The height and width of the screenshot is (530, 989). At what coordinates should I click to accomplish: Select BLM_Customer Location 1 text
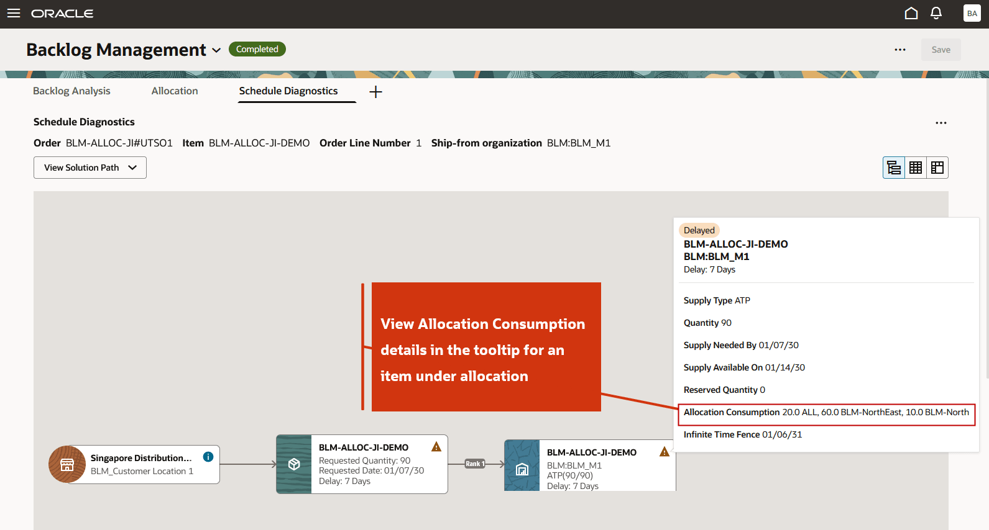pos(142,471)
